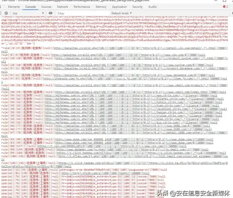Open the Audits tab
The image size is (233, 198).
tap(153, 7)
